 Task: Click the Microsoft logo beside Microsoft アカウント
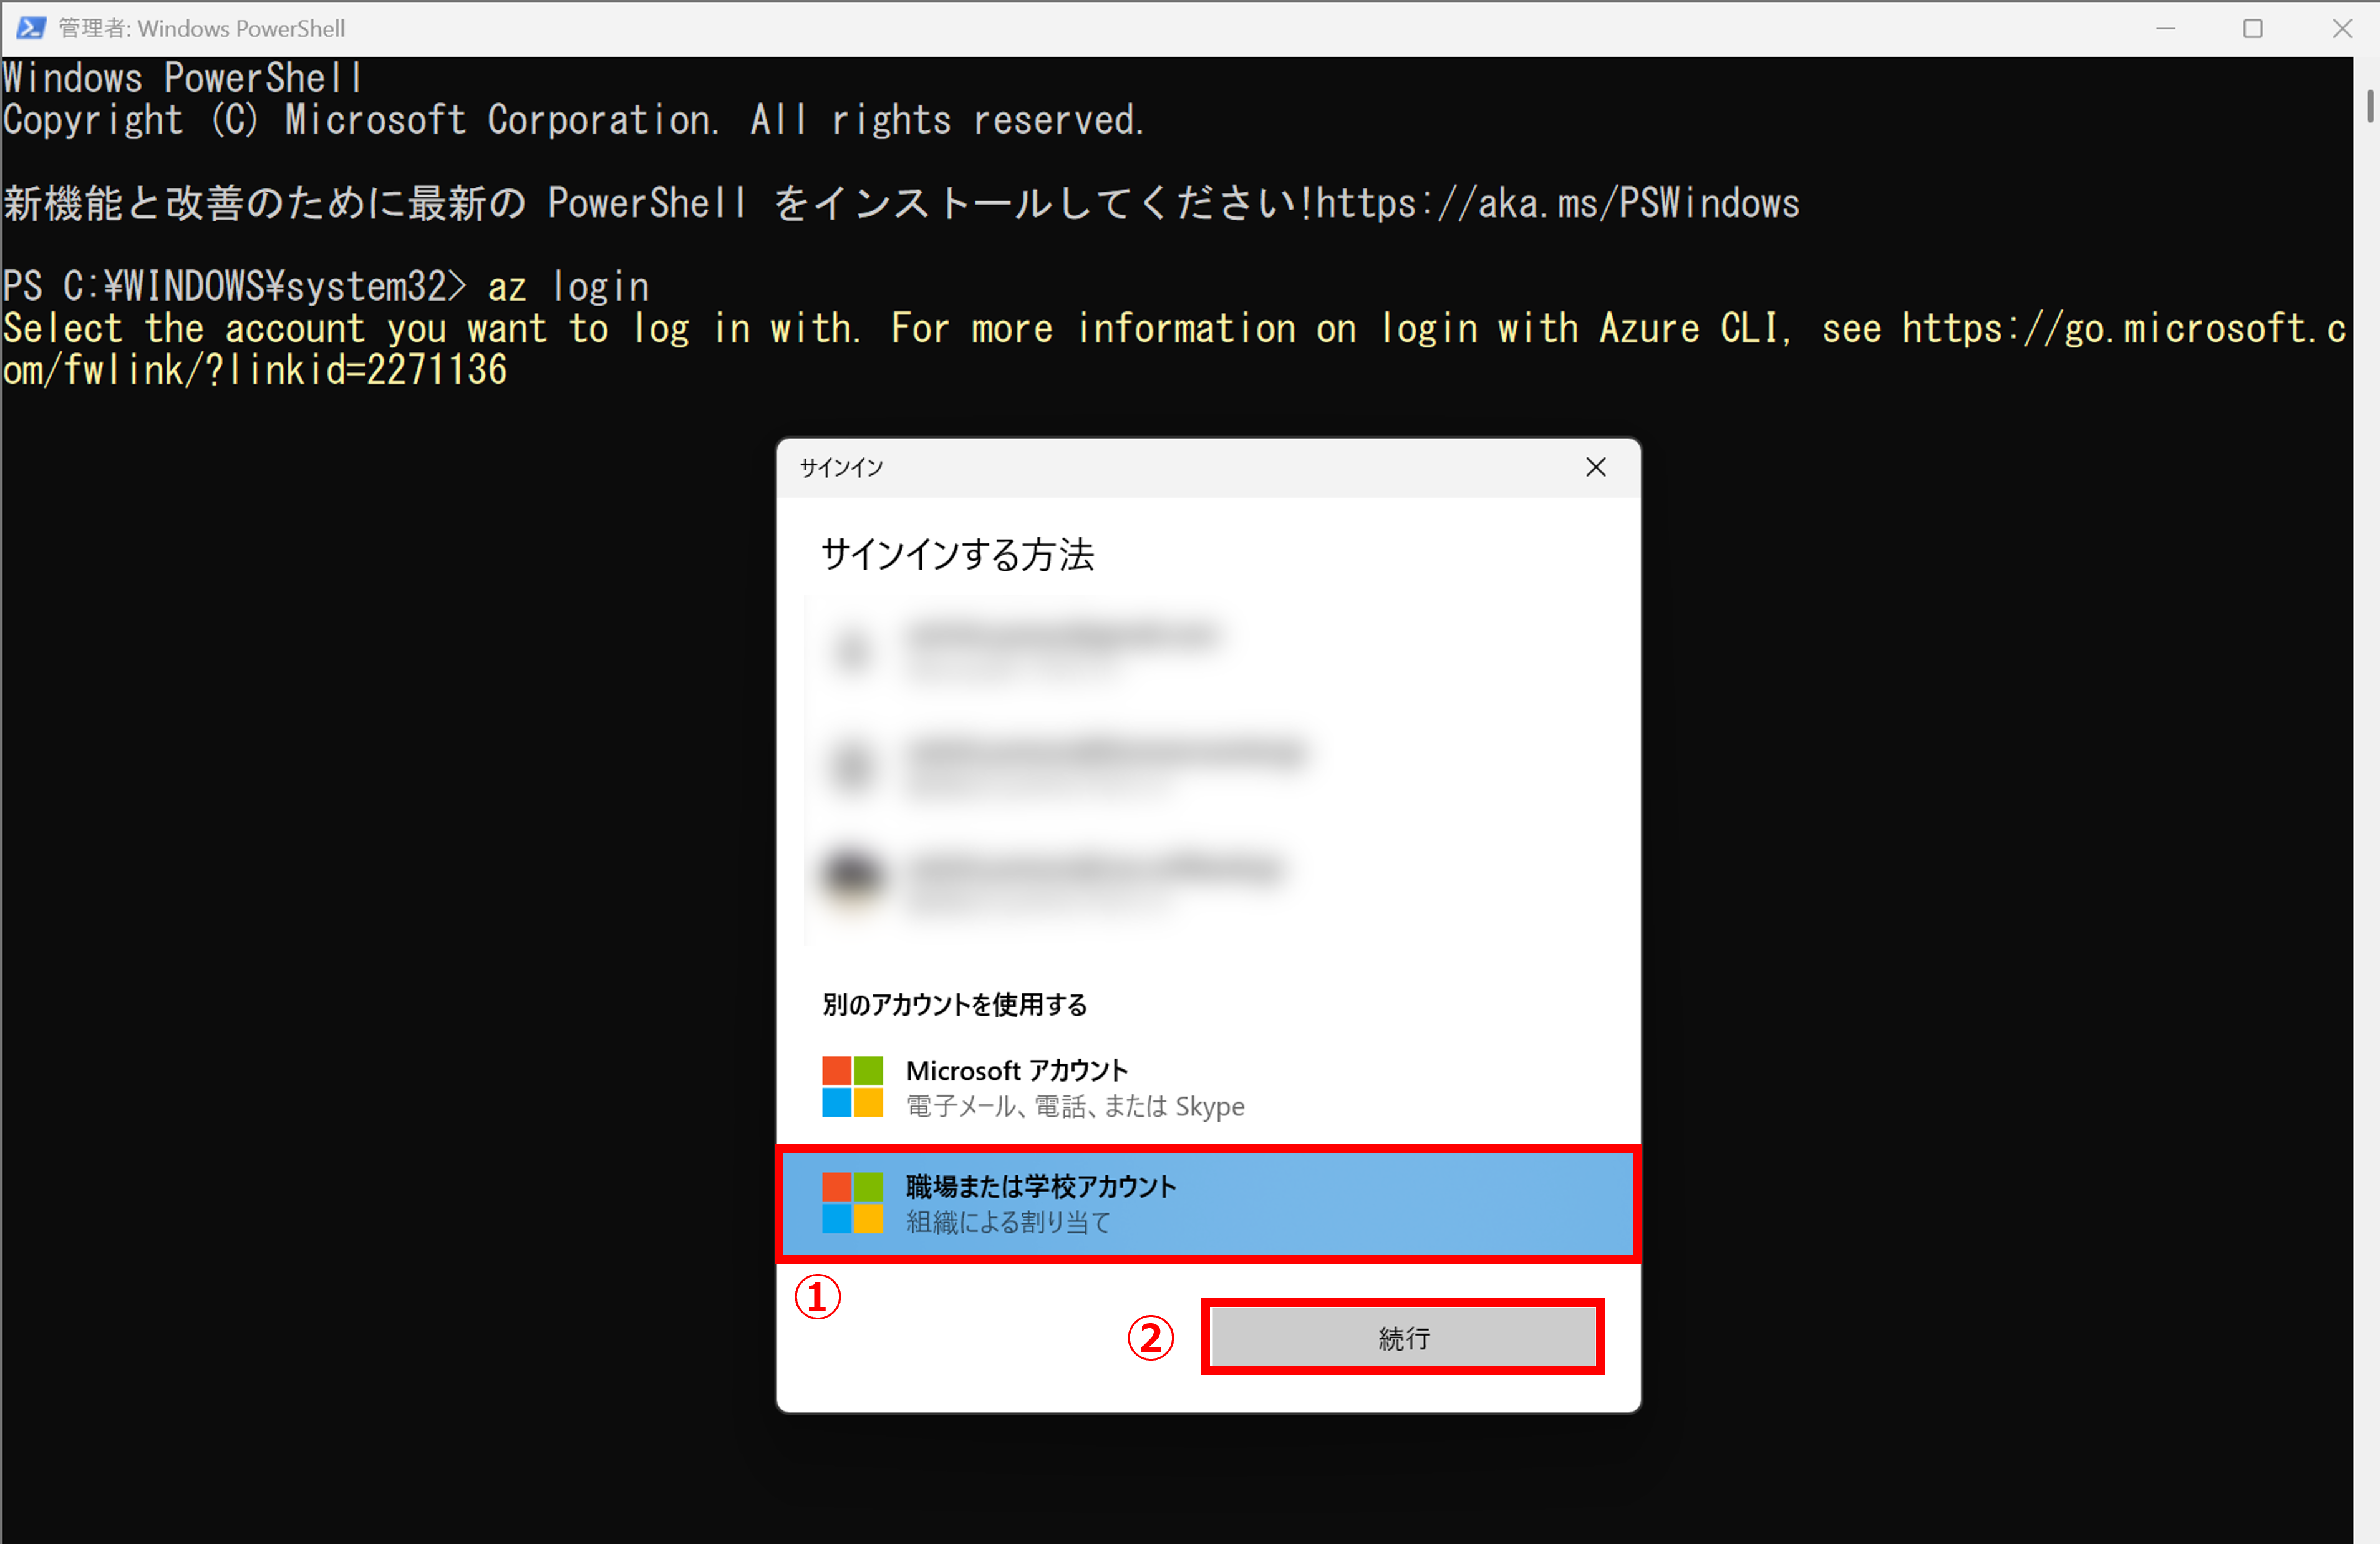click(852, 1086)
